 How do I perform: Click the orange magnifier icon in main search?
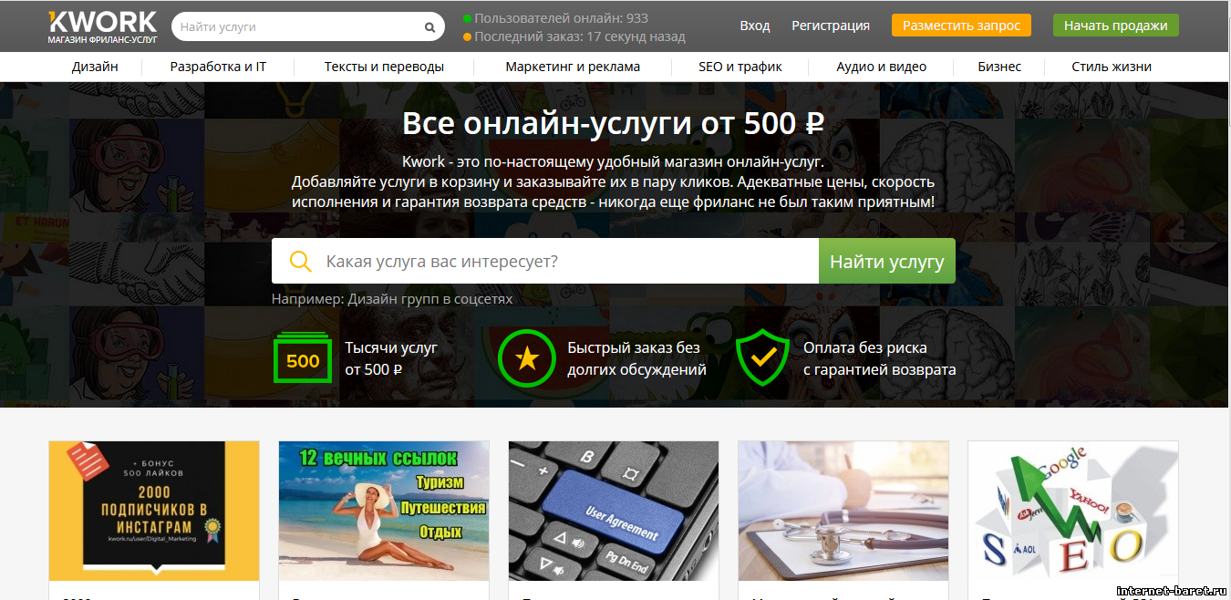(301, 262)
